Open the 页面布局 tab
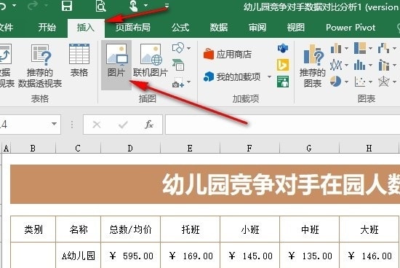The height and width of the screenshot is (268, 400). click(x=132, y=28)
